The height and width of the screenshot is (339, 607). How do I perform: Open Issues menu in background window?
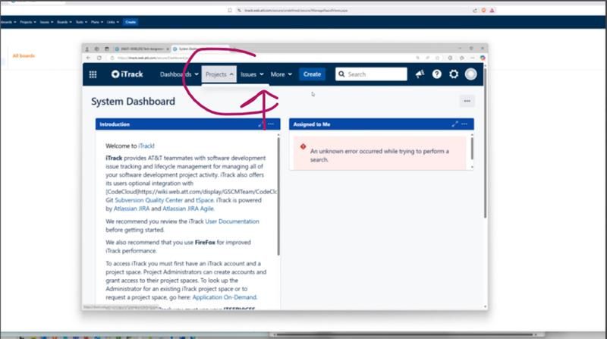[46, 22]
